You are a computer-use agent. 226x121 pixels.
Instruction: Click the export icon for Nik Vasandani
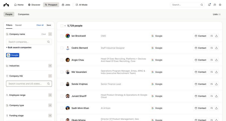[216, 72]
